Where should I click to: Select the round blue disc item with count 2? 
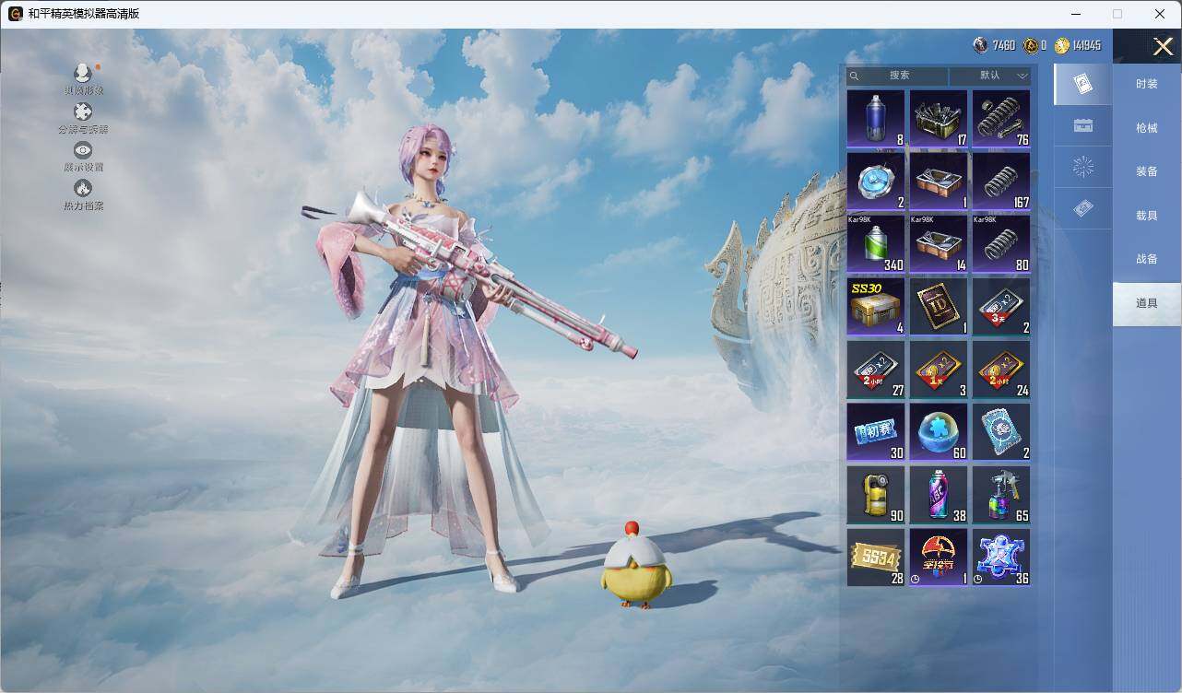coord(876,182)
